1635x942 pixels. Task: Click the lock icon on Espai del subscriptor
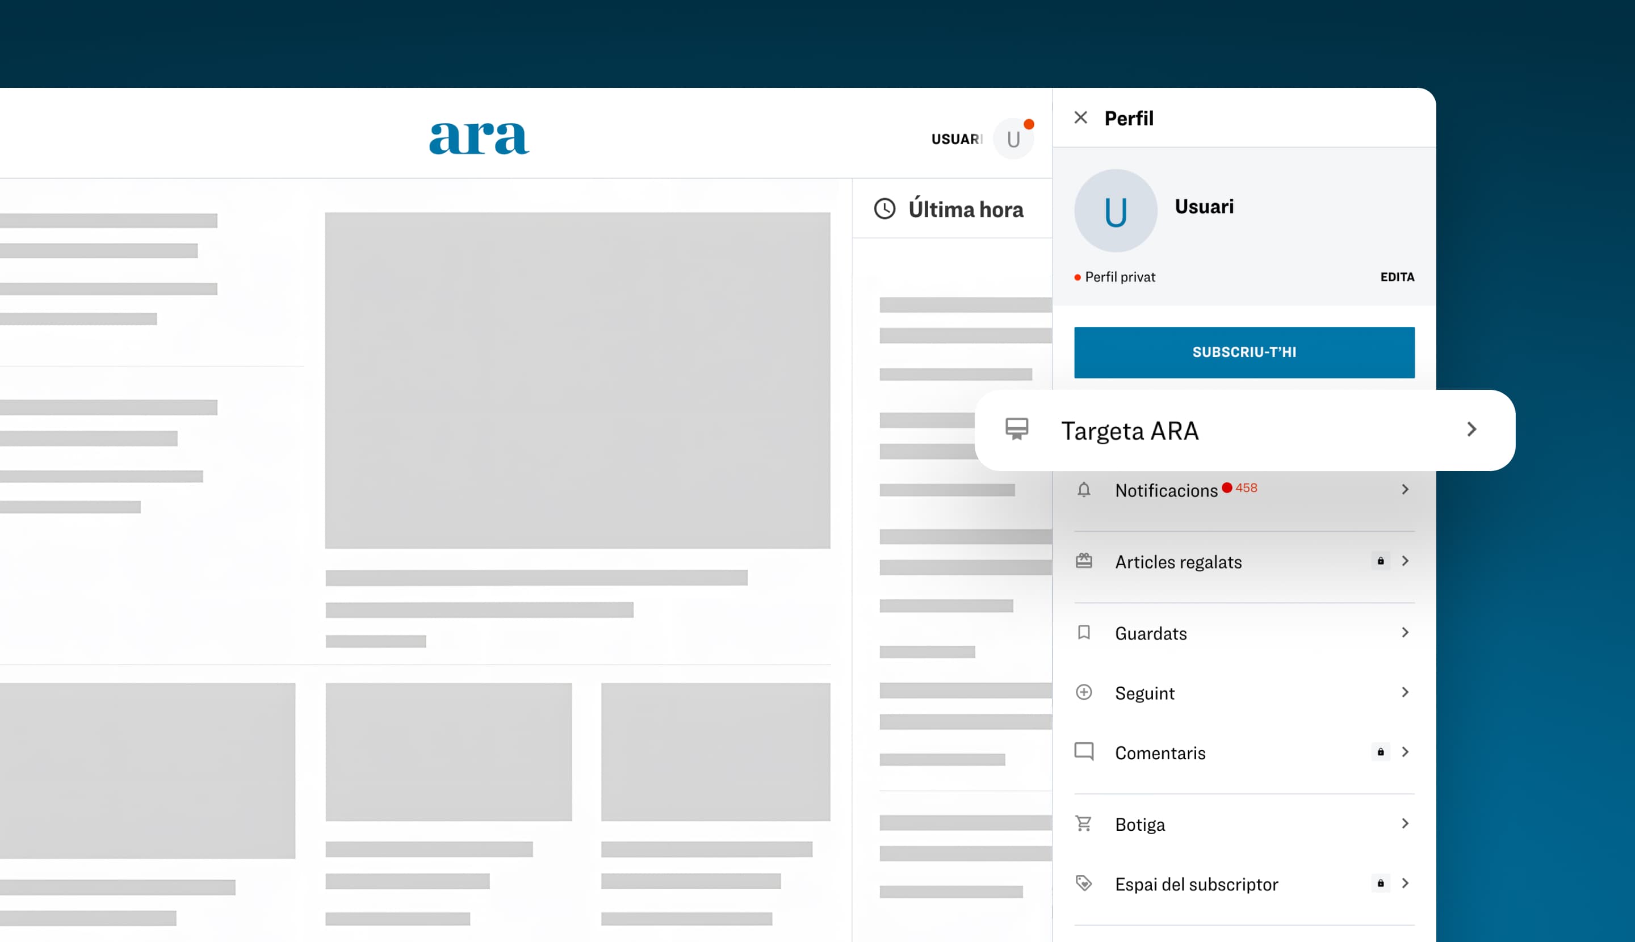click(1381, 883)
